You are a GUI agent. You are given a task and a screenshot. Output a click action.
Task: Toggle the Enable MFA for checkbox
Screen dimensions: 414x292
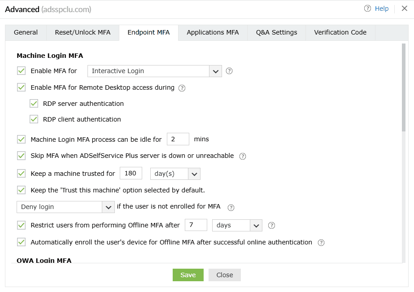[21, 71]
